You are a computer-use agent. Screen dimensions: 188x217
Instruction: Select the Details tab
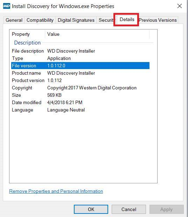click(x=127, y=20)
